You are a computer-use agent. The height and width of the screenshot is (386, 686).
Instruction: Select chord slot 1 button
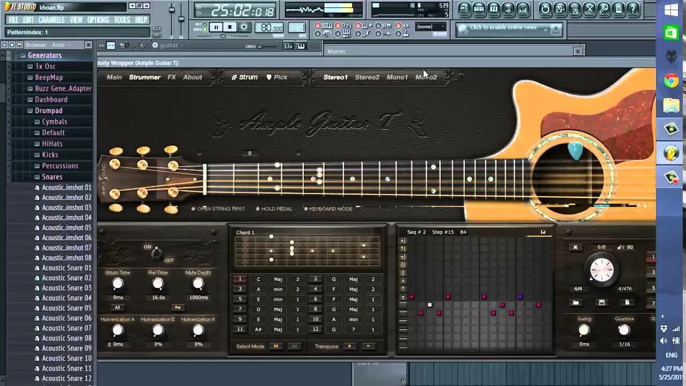point(240,279)
